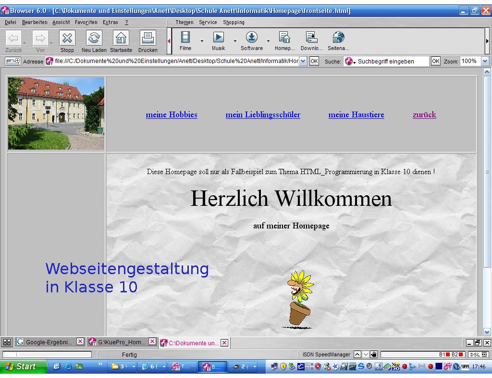Click the Seitenanfang globe icon
Screen dimensions: 492x378
coord(338,38)
